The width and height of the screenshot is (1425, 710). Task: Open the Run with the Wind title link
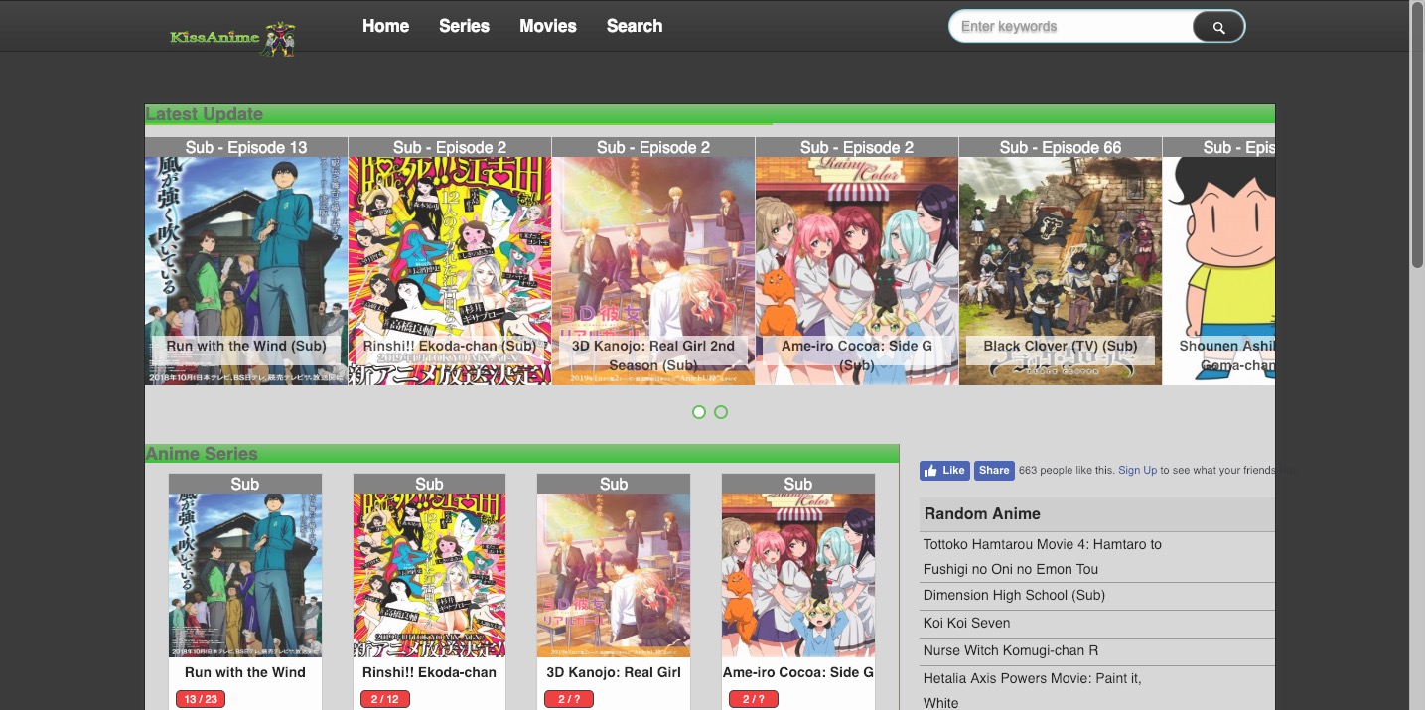tap(245, 672)
